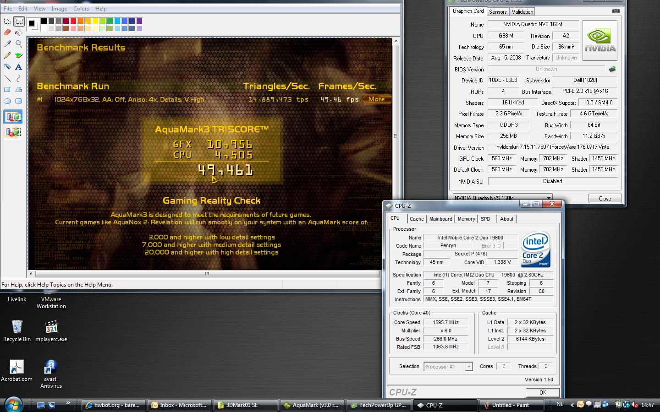Click the NL language indicator in taskbar
Image resolution: width=660 pixels, height=412 pixels.
[x=560, y=404]
